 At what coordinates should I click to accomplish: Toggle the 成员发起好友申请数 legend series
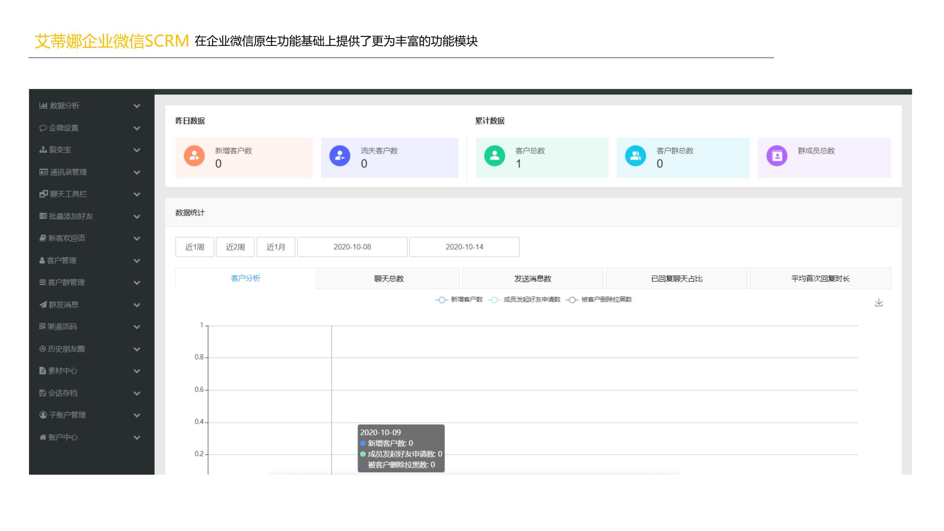point(524,299)
